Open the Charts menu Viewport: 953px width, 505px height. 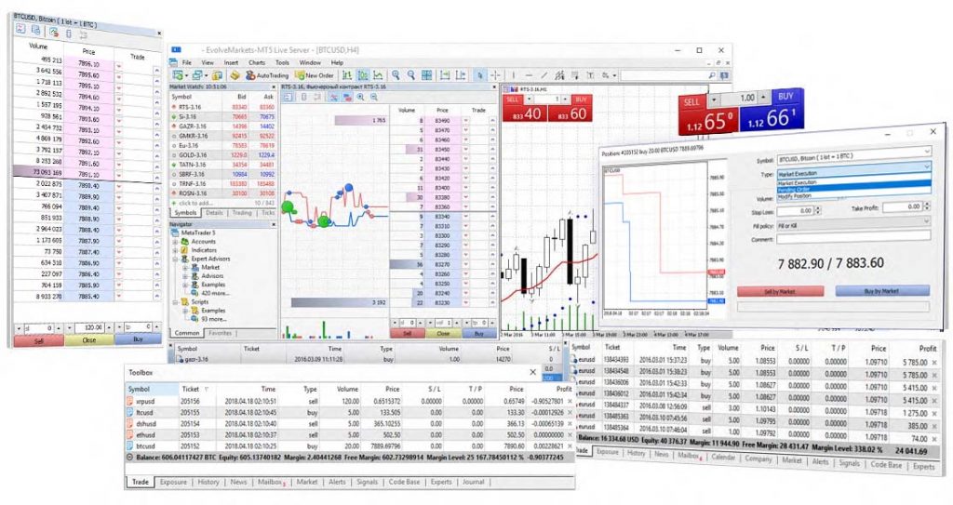tap(257, 62)
